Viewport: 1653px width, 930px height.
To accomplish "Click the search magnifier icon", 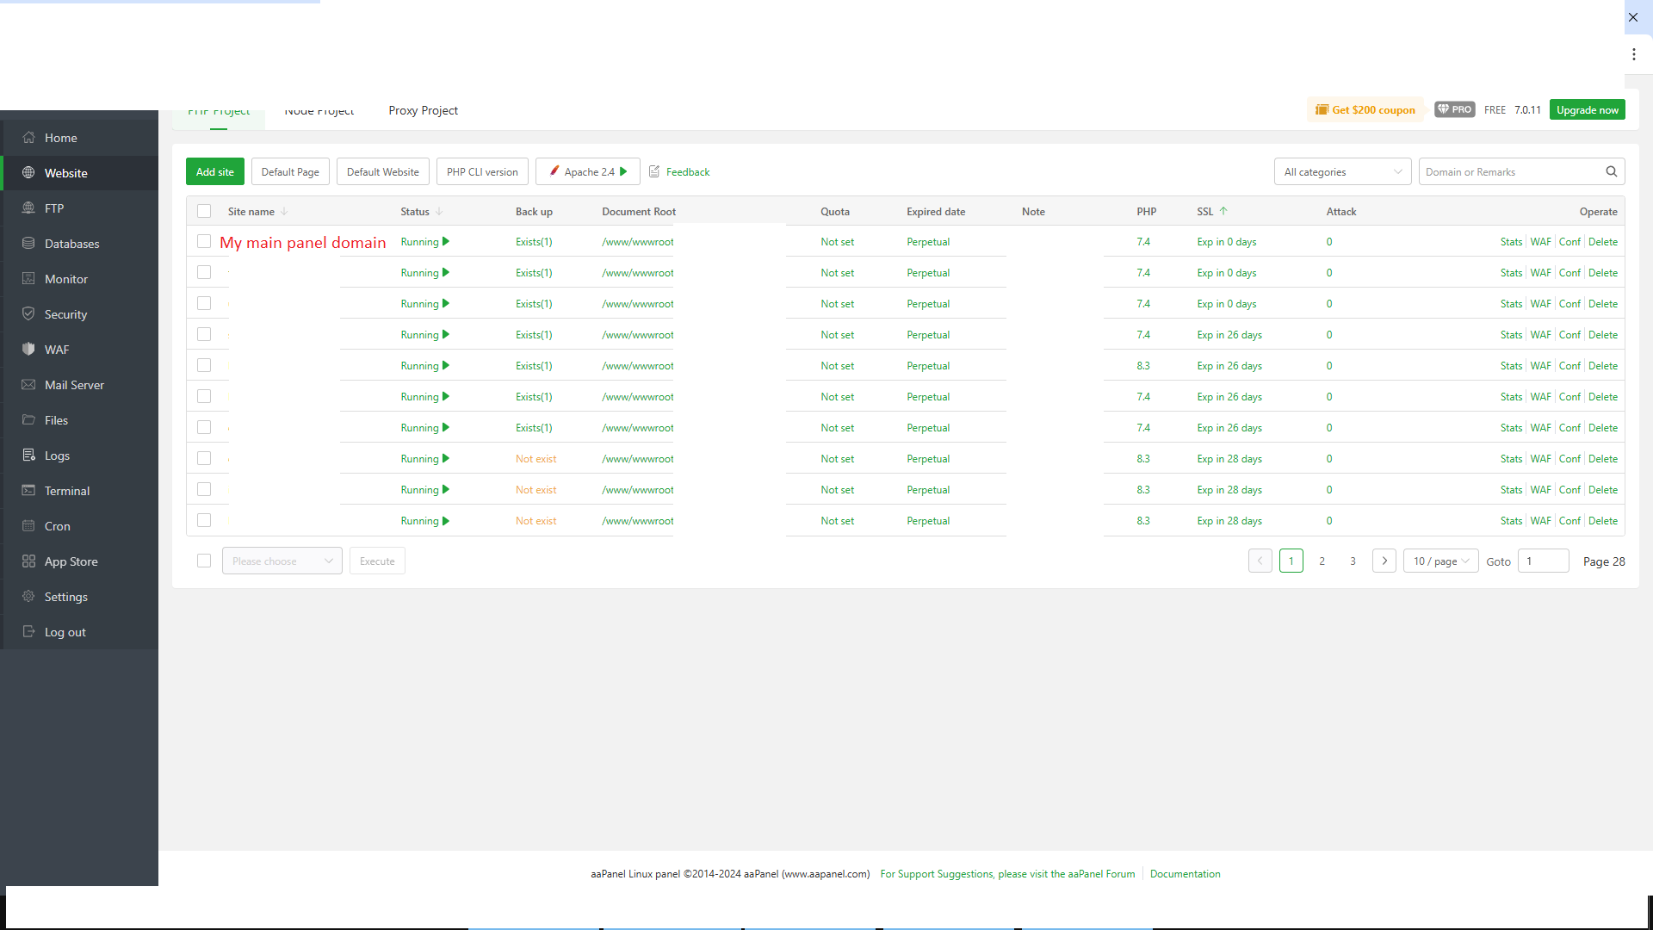I will [x=1612, y=171].
